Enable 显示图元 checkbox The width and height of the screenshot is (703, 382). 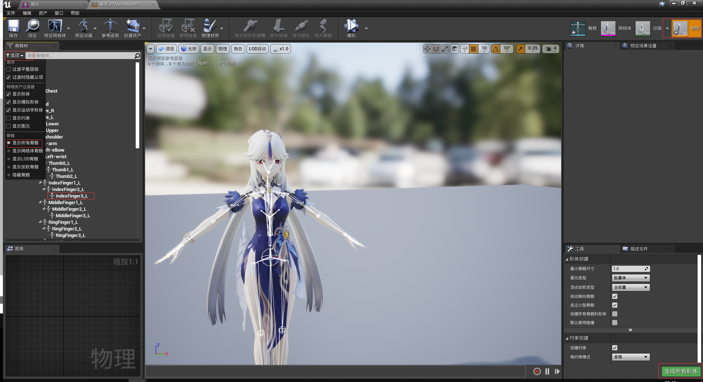(8, 126)
